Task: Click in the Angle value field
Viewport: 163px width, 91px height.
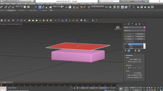Action: coord(136,59)
